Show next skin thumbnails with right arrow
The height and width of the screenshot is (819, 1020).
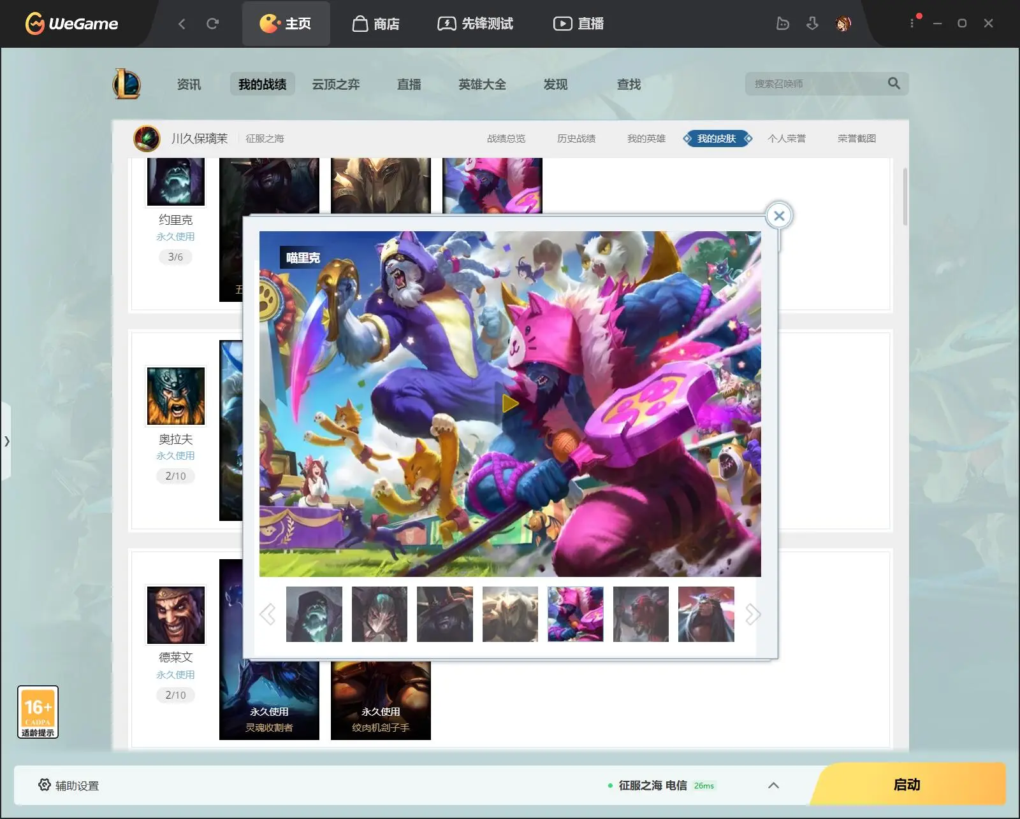(x=753, y=614)
